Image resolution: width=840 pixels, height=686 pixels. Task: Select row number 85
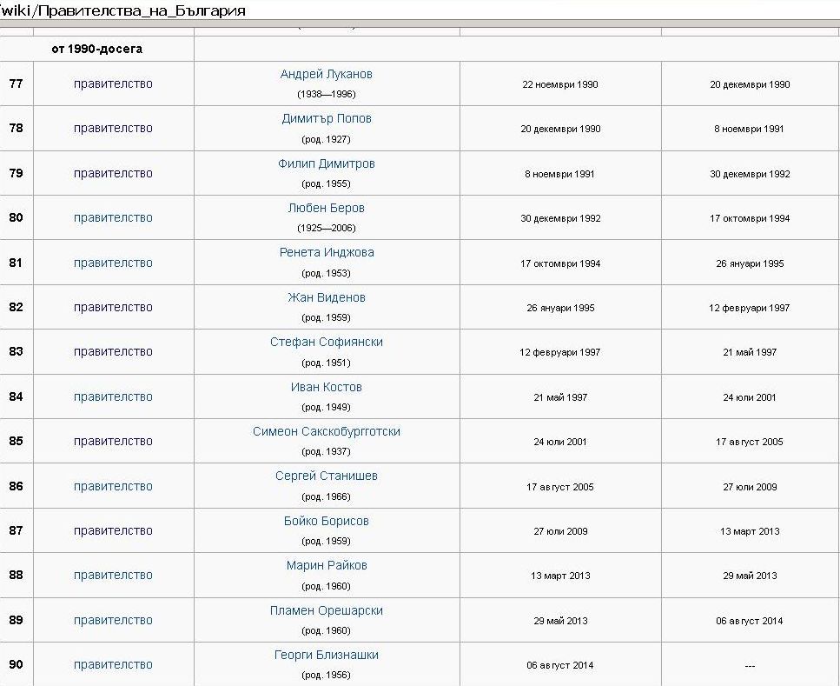(x=17, y=442)
